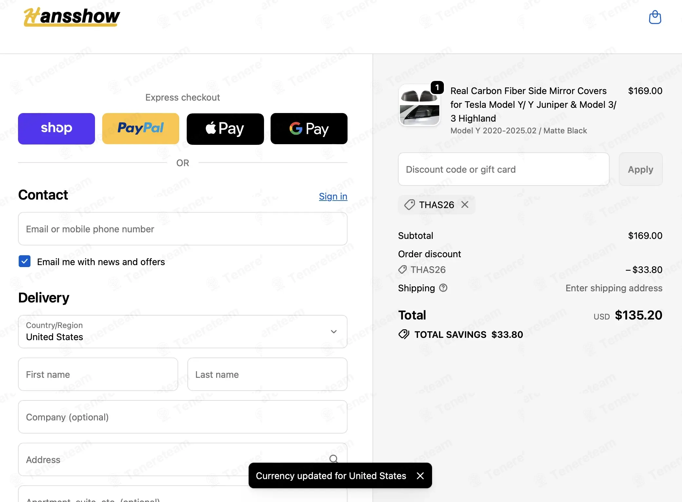Screen dimensions: 682x502
Task: Expand the Country/Region dropdown
Action: click(183, 332)
